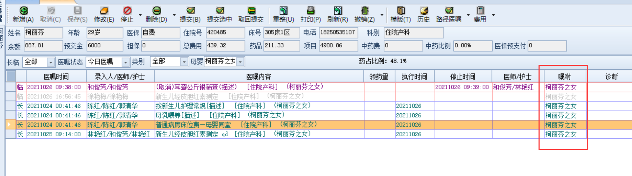Click the 修改(E) edit icon
This screenshot has width=632, height=176.
tap(104, 11)
